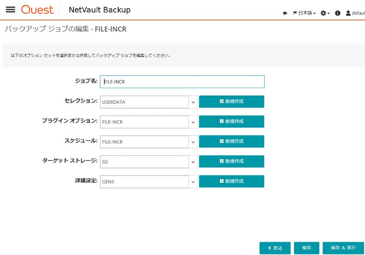Click the 戻る back button
The width and height of the screenshot is (365, 255).
275,248
